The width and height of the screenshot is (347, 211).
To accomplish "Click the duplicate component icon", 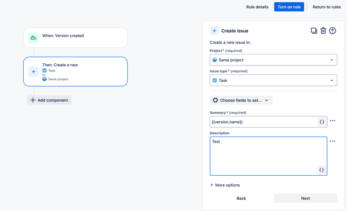I will coord(314,31).
